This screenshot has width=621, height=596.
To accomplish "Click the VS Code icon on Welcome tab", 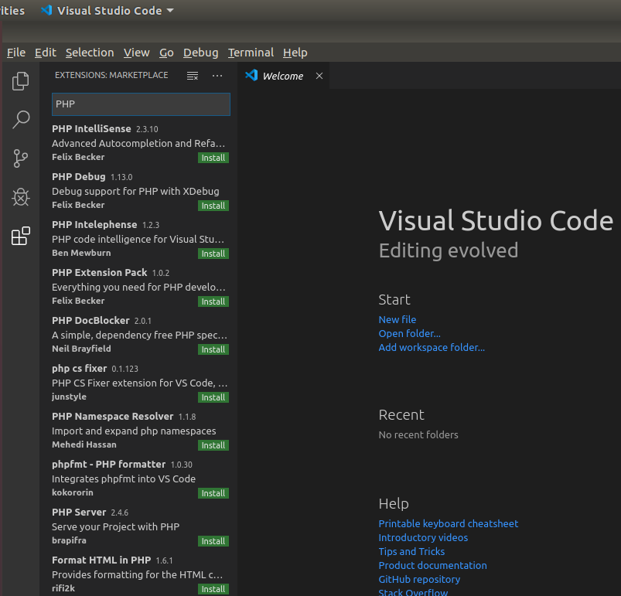I will (251, 75).
